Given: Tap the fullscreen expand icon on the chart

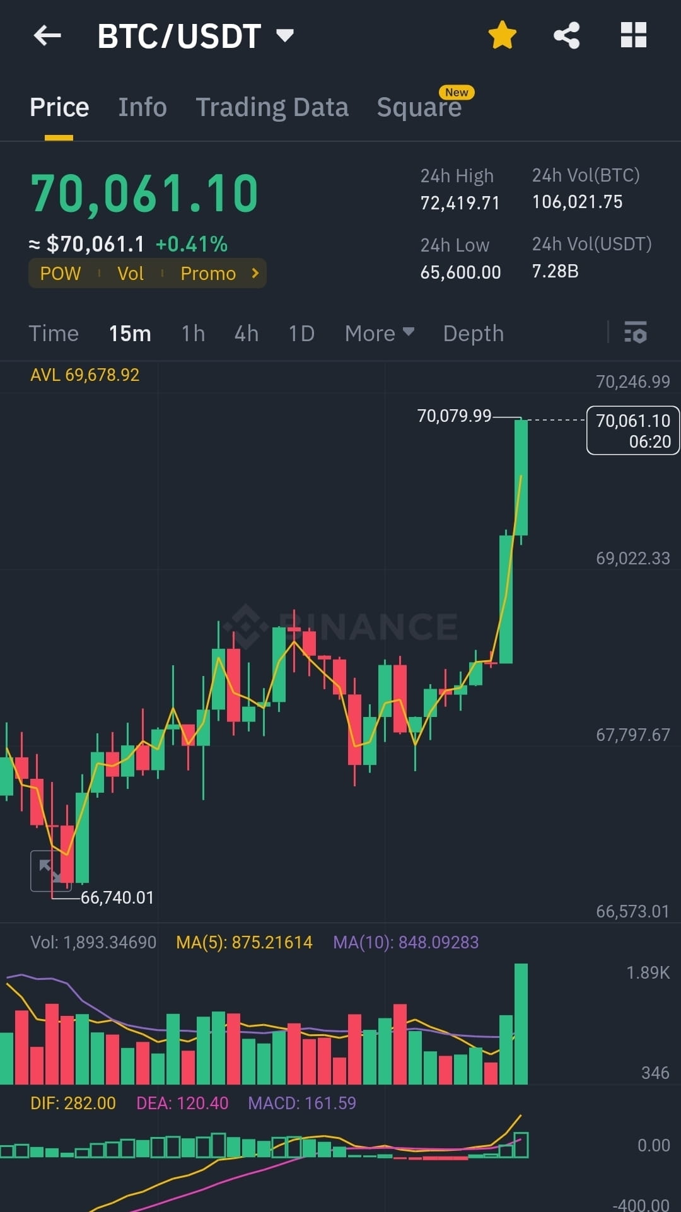Looking at the screenshot, I should point(50,869).
